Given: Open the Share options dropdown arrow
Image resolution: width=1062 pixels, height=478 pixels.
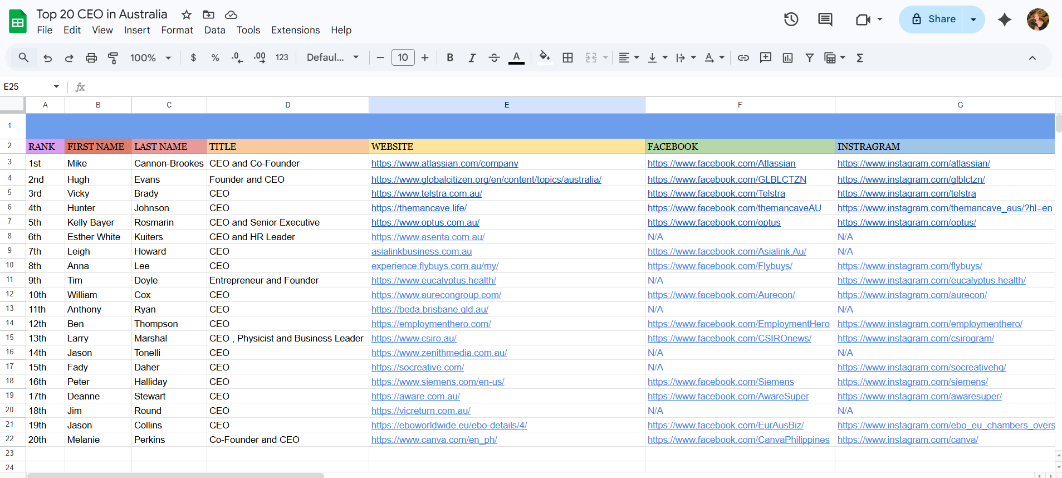Looking at the screenshot, I should pyautogui.click(x=973, y=19).
